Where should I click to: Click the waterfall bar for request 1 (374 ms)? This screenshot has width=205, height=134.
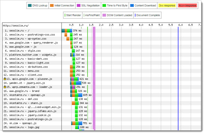pyautogui.click(x=67, y=31)
